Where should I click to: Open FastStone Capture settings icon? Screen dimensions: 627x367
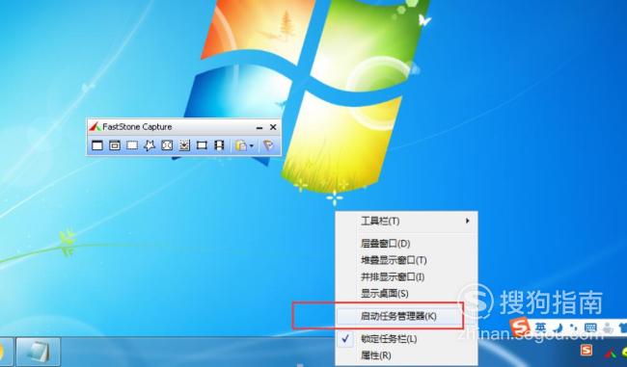tap(268, 145)
